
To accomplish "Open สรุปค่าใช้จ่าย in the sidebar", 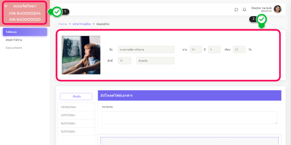I will pyautogui.click(x=14, y=40).
